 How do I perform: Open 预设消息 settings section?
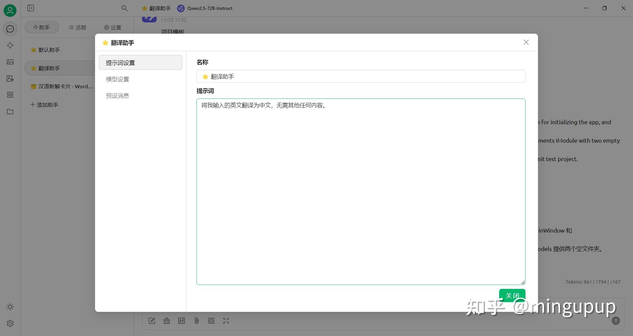pyautogui.click(x=117, y=96)
